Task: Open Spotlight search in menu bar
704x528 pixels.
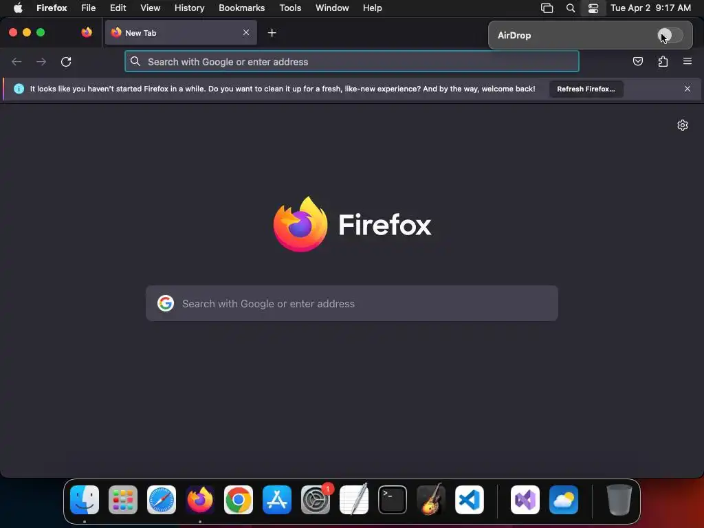Action: [x=570, y=8]
